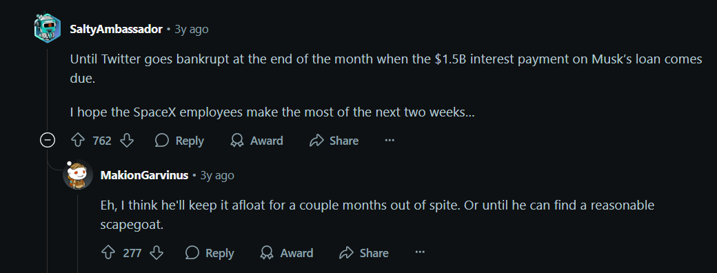717x273 pixels.
Task: Open more options for SaltyAmbassador's comment
Action: tap(390, 141)
